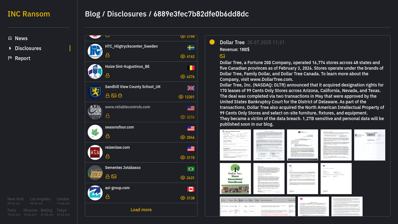Click the lock icon under reizenlaw.com

[x=108, y=156]
